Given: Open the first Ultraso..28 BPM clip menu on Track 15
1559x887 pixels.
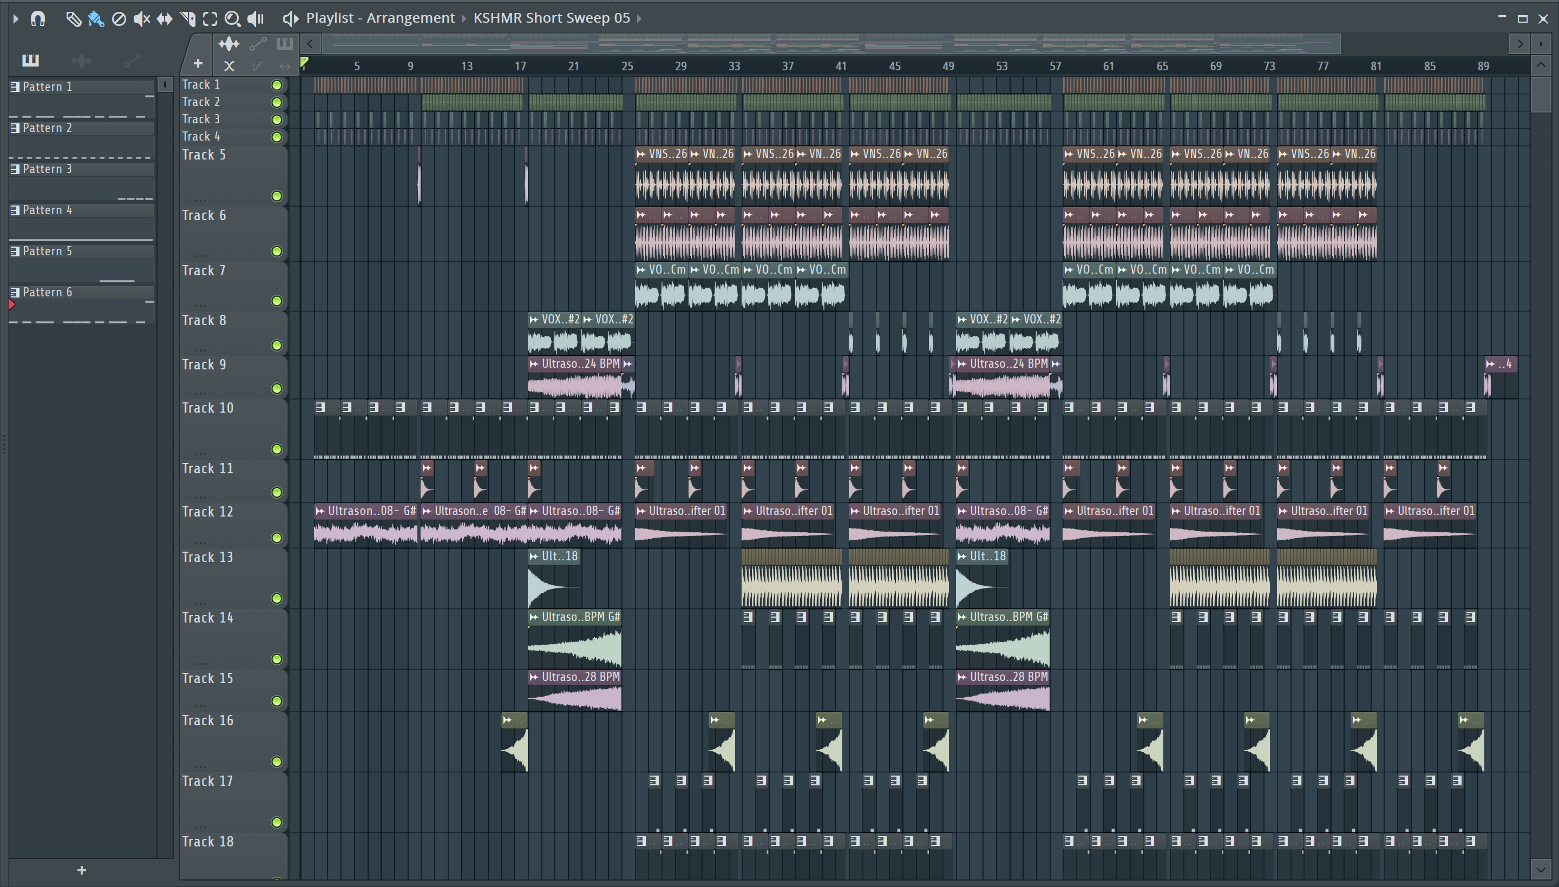Looking at the screenshot, I should (534, 677).
